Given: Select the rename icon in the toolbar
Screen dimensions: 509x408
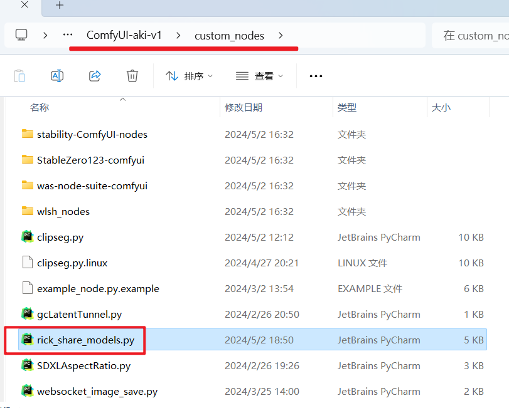Looking at the screenshot, I should [x=57, y=75].
